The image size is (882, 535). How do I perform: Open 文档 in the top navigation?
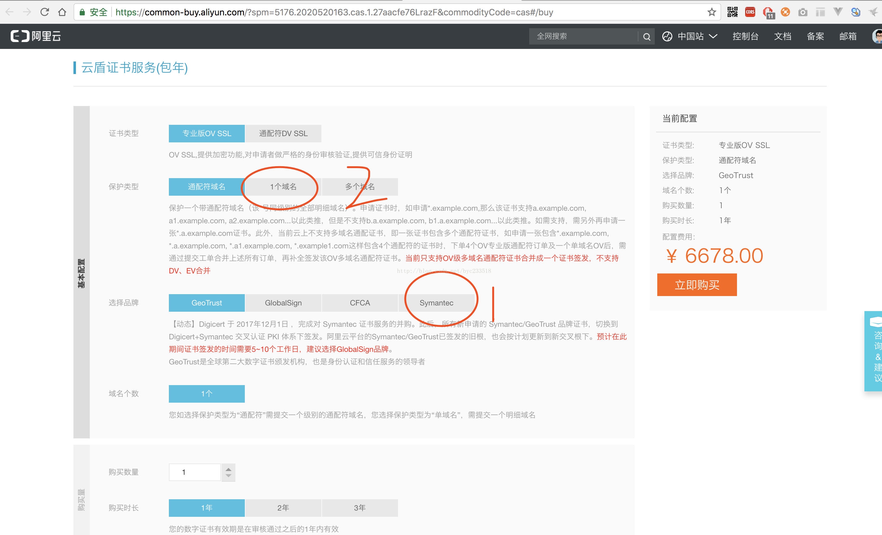pos(783,36)
